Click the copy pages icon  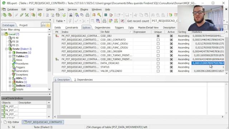click(141, 15)
